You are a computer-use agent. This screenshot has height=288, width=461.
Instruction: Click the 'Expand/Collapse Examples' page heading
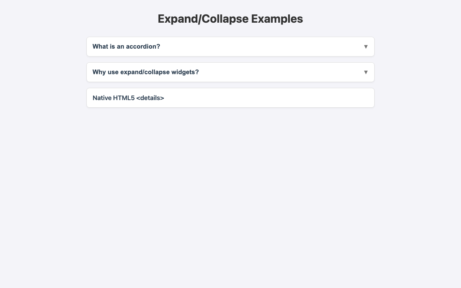(x=230, y=19)
